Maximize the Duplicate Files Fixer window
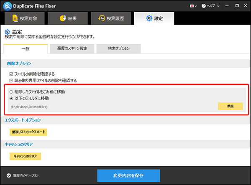The height and width of the screenshot is (185, 251). point(237,6)
